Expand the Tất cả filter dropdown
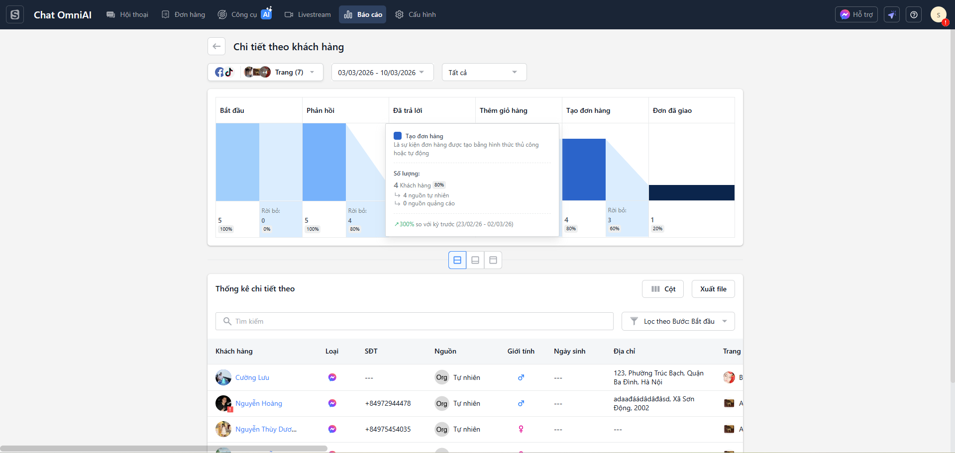Screen dimensions: 955x453 click(x=484, y=72)
